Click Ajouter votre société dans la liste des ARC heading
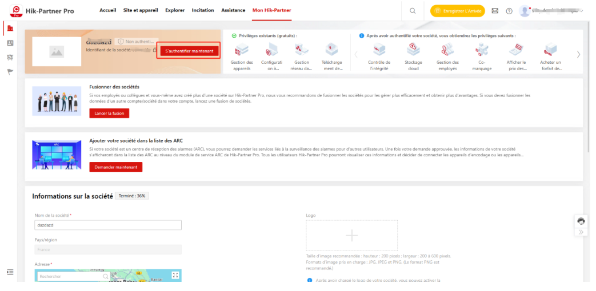This screenshot has height=291, width=596. tap(136, 141)
